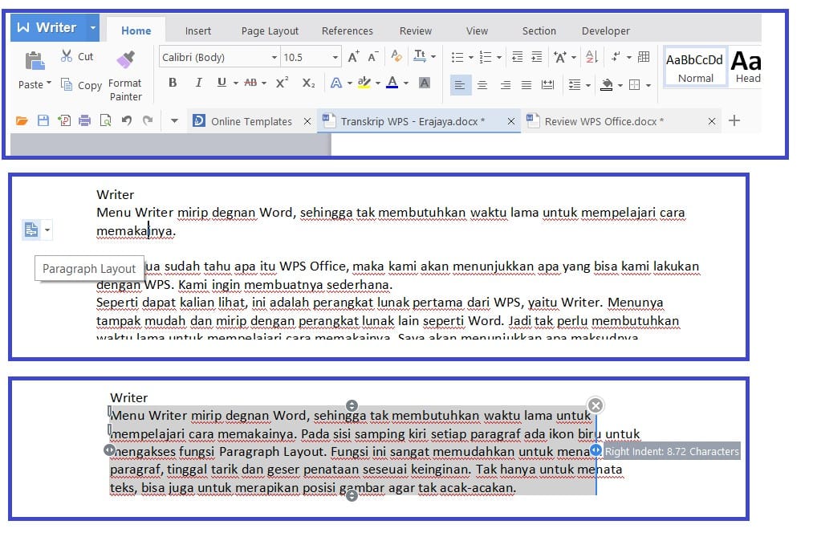Switch to the Page Layout ribbon tab
The height and width of the screenshot is (541, 813).
point(270,31)
